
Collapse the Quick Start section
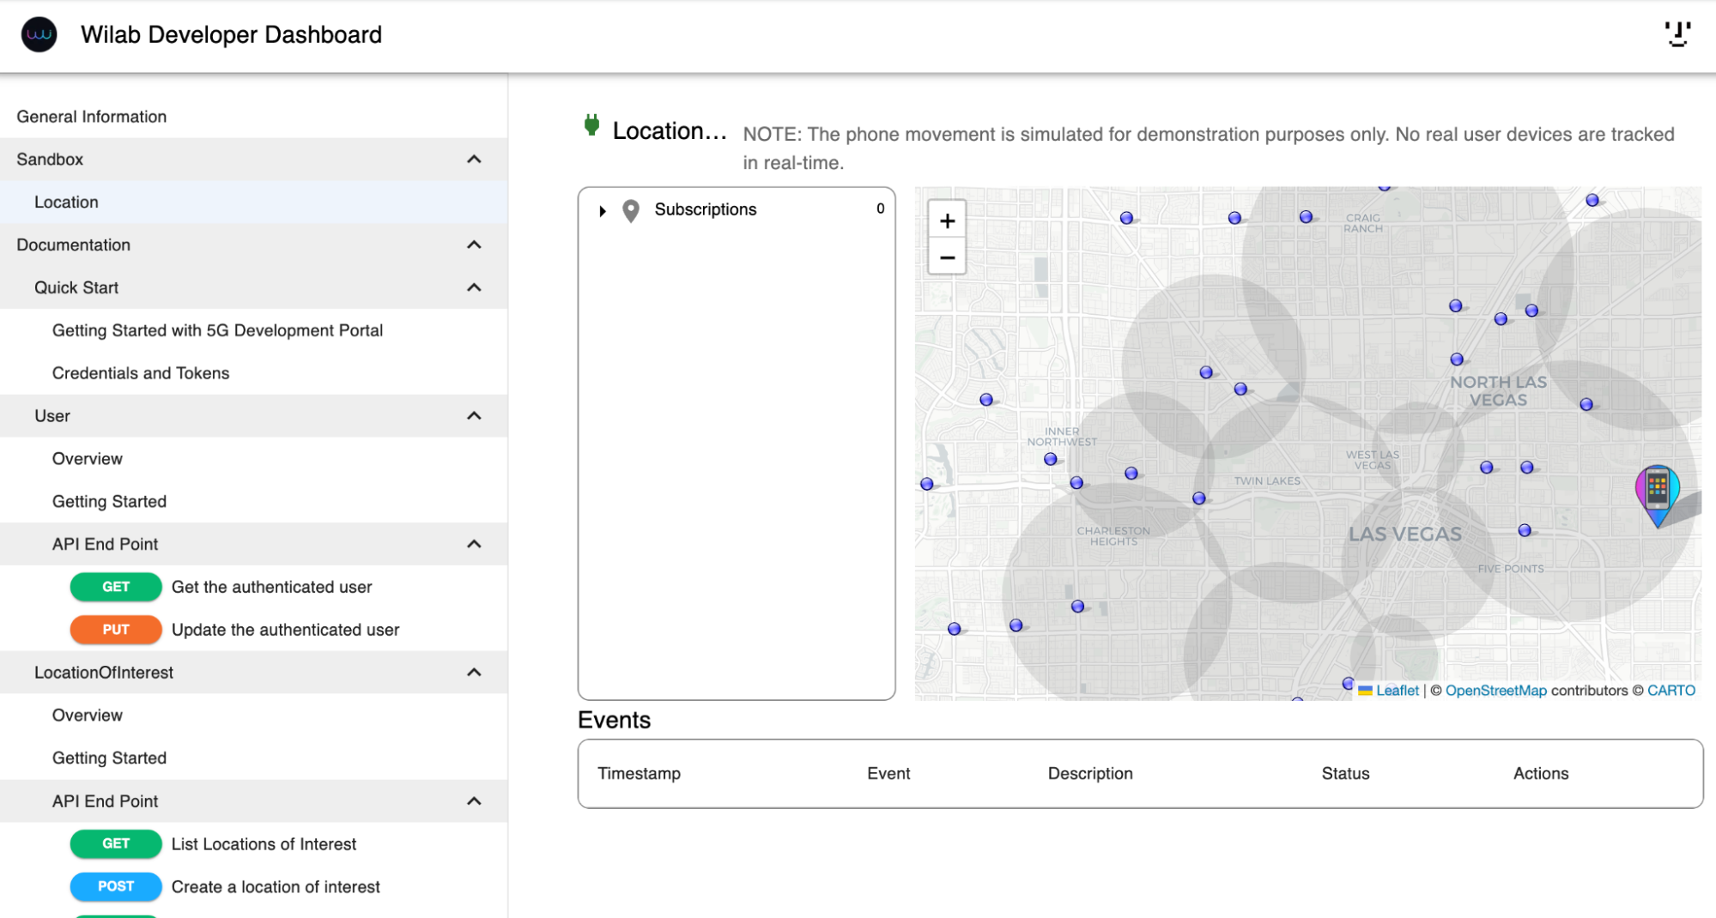coord(474,288)
